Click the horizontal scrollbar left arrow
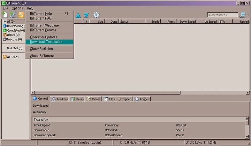The height and width of the screenshot is (146, 251). pyautogui.click(x=33, y=93)
